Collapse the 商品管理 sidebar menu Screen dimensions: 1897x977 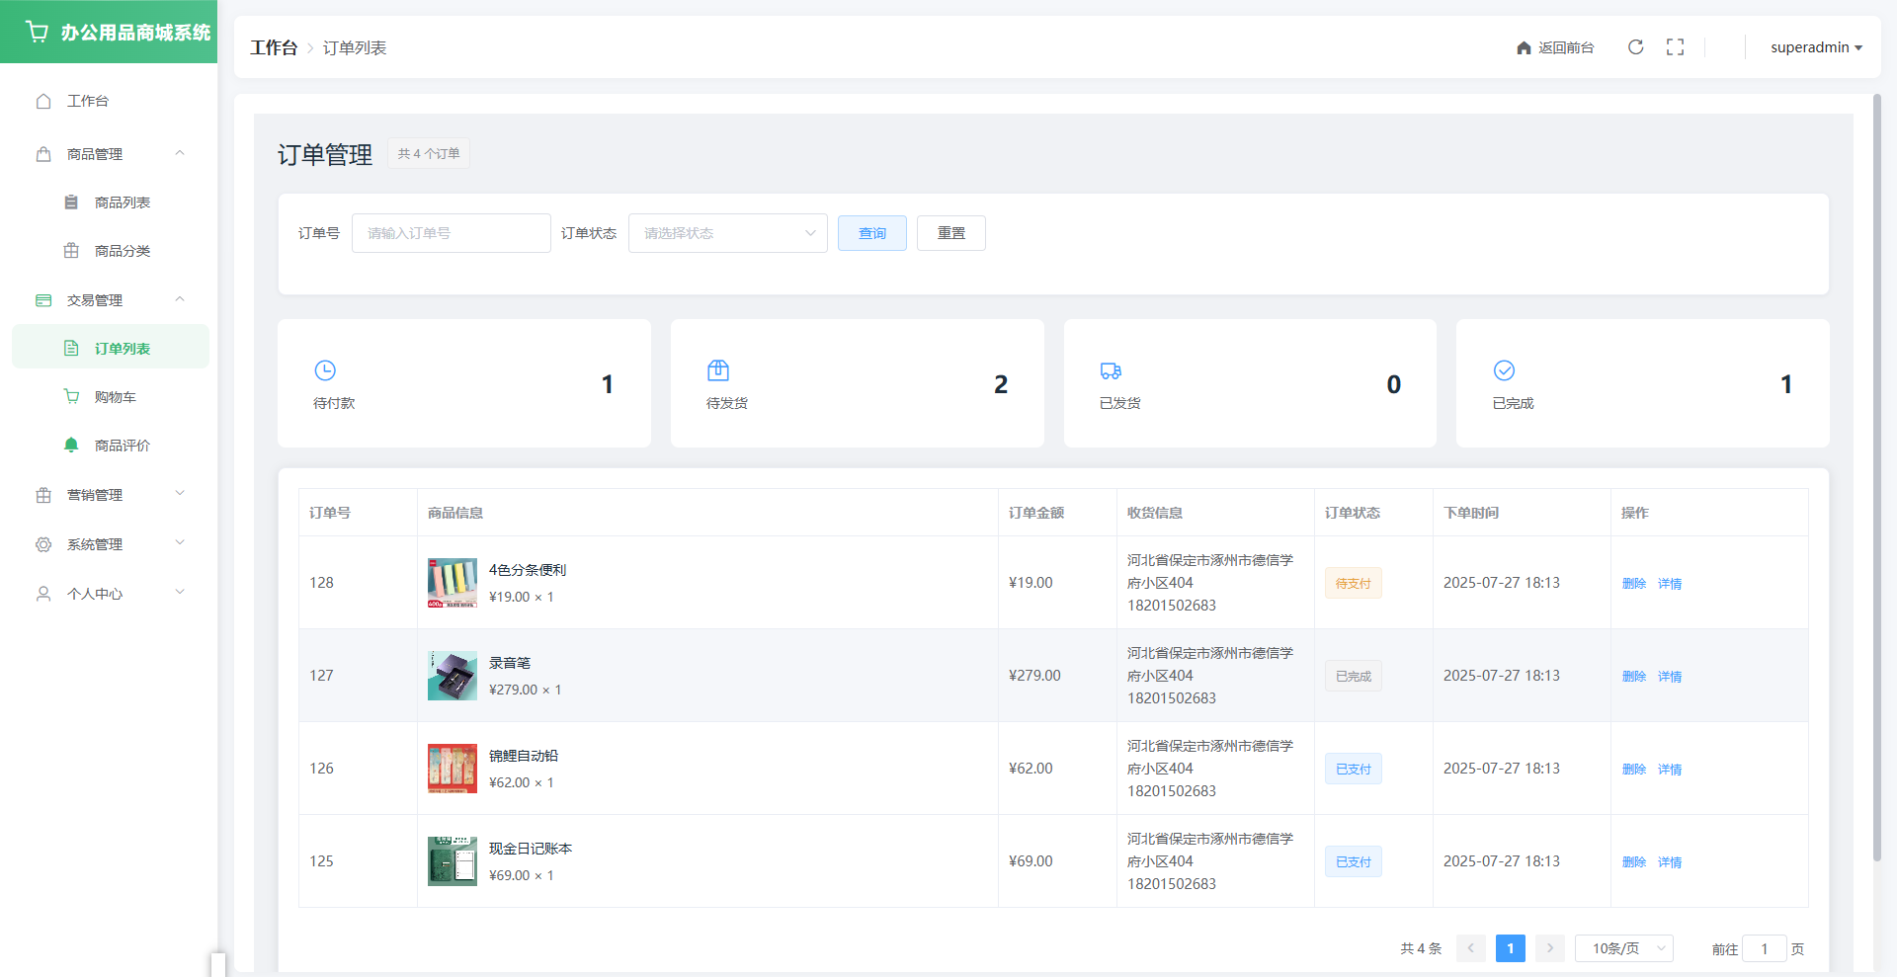tap(109, 154)
